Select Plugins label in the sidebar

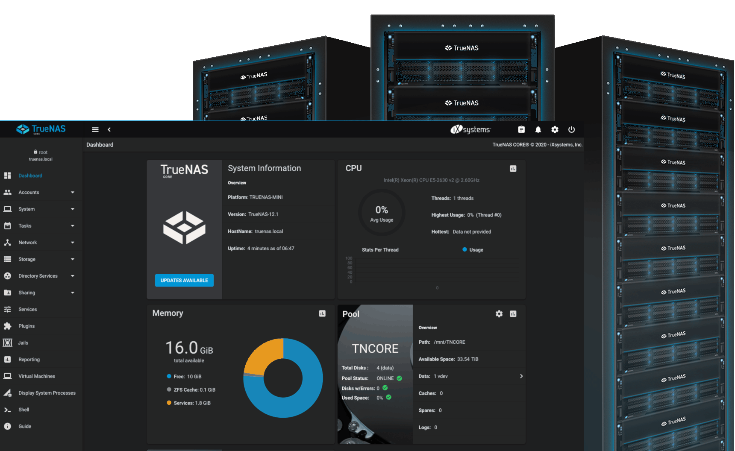26,326
